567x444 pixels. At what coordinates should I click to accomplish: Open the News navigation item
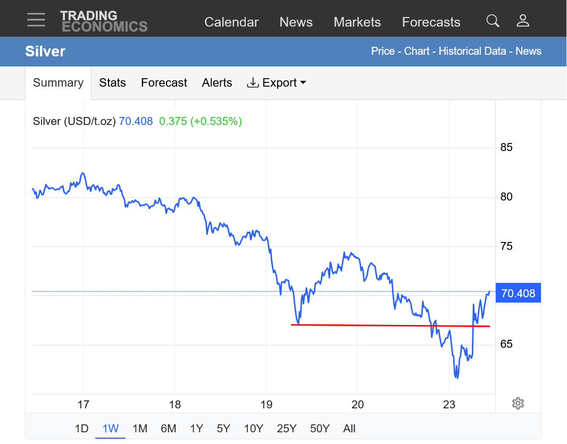click(x=296, y=22)
